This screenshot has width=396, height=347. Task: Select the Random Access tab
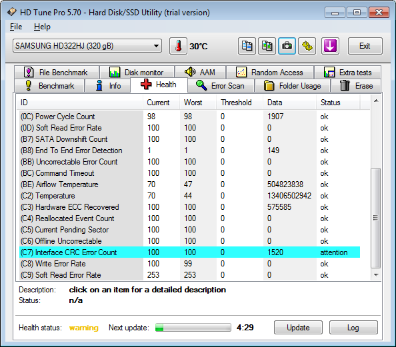click(270, 73)
